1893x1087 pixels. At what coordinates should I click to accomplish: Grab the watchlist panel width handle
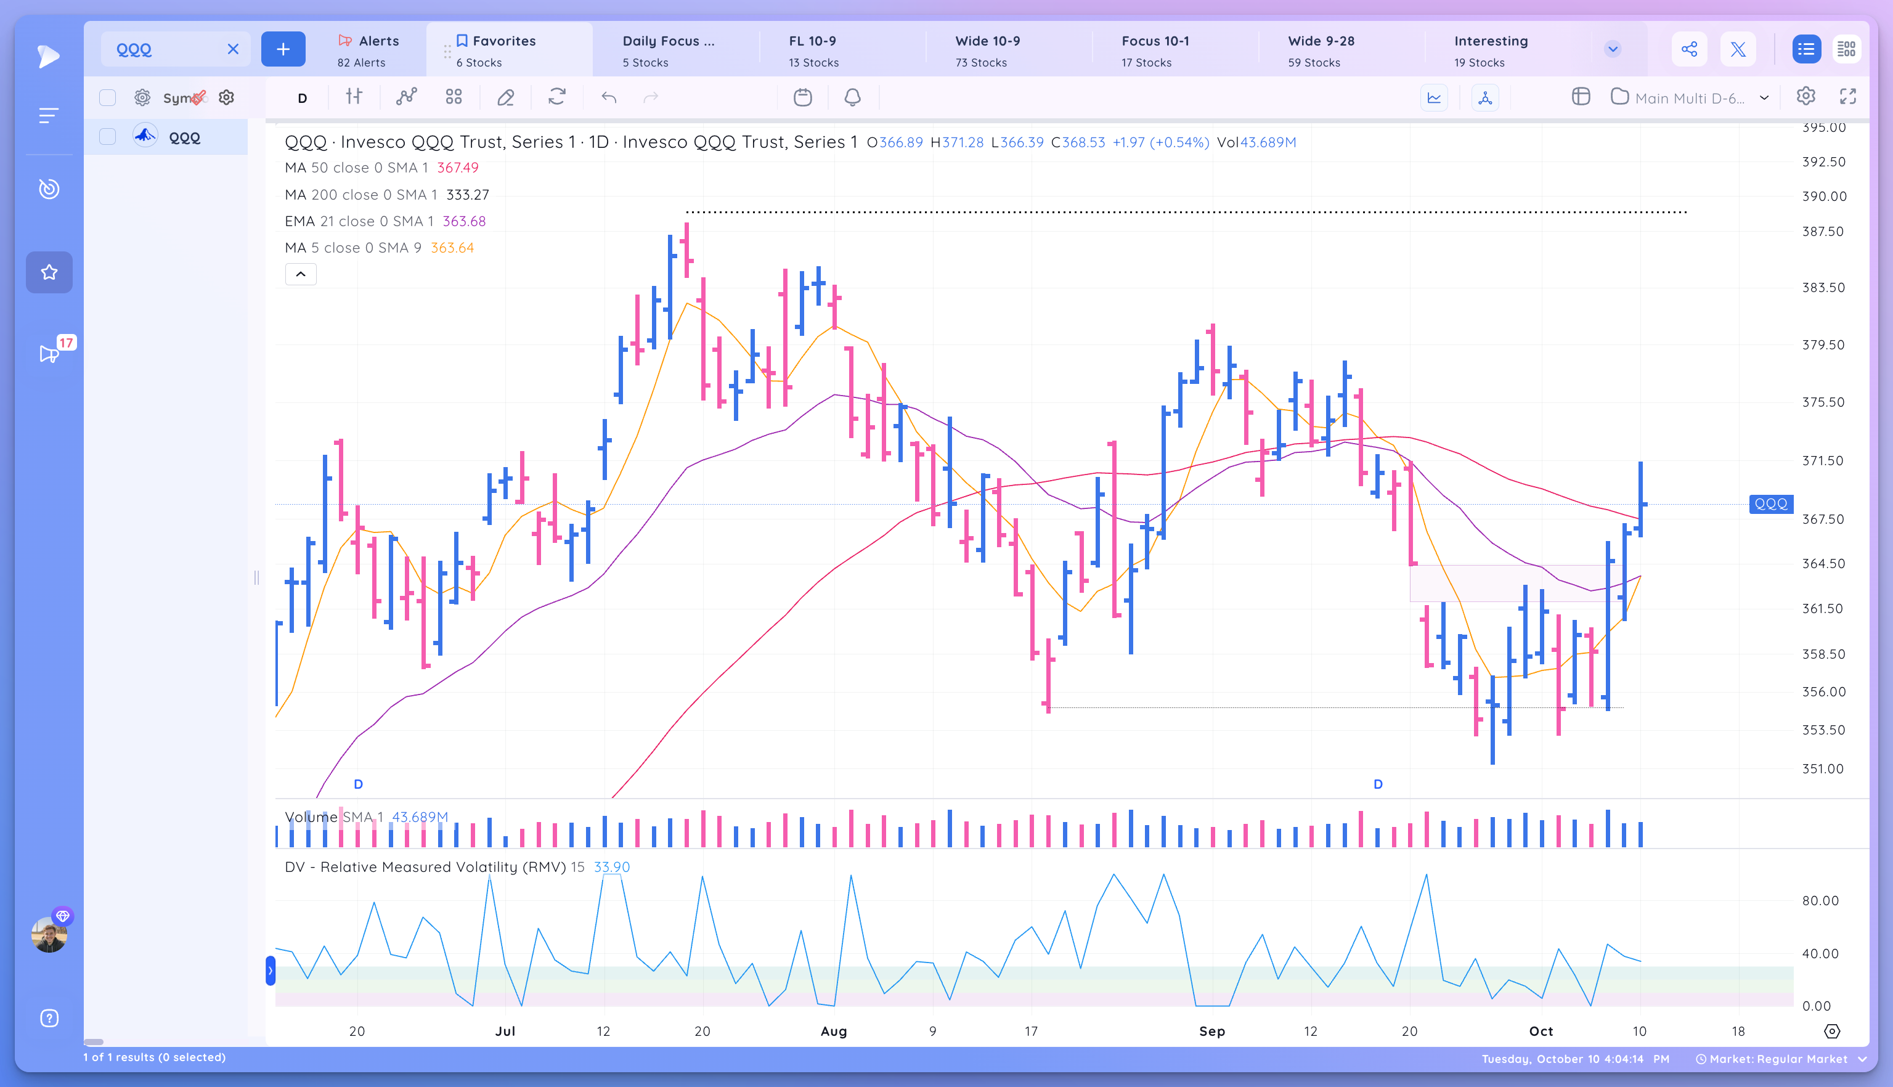256,577
